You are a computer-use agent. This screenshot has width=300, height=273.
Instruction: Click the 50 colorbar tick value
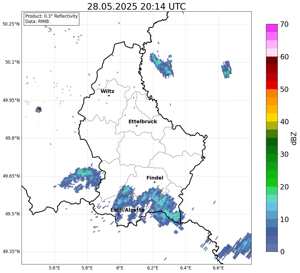coord(284,89)
